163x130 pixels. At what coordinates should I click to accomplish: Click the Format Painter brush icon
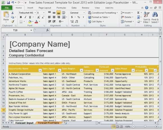coord(13,22)
